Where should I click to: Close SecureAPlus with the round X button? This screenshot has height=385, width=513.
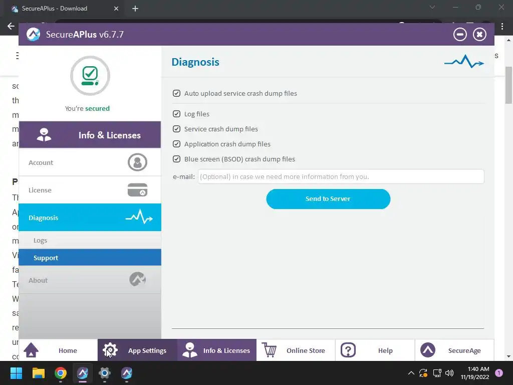click(x=479, y=35)
